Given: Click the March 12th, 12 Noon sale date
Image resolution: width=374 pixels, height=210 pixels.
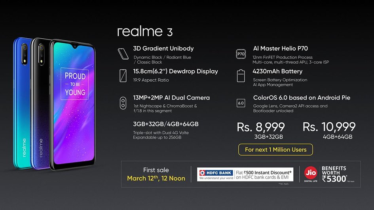Looking at the screenshot, I should pos(156,178).
